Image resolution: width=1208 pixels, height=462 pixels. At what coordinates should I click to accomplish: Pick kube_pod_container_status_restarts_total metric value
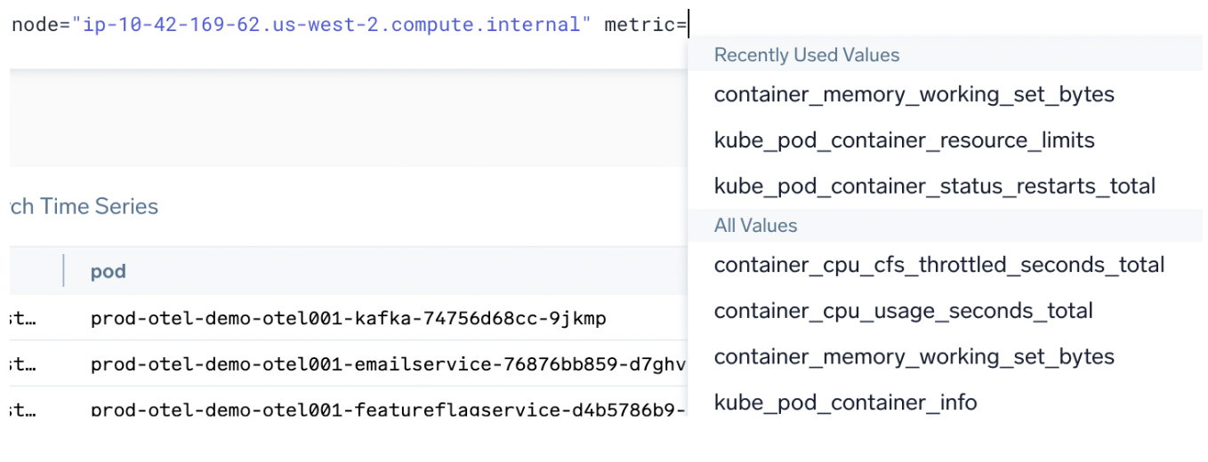tap(934, 187)
